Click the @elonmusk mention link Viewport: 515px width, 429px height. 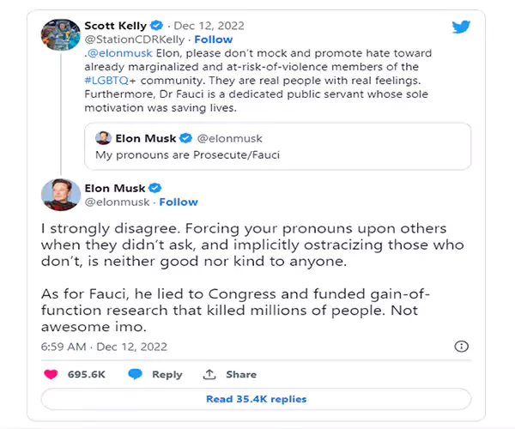point(119,53)
